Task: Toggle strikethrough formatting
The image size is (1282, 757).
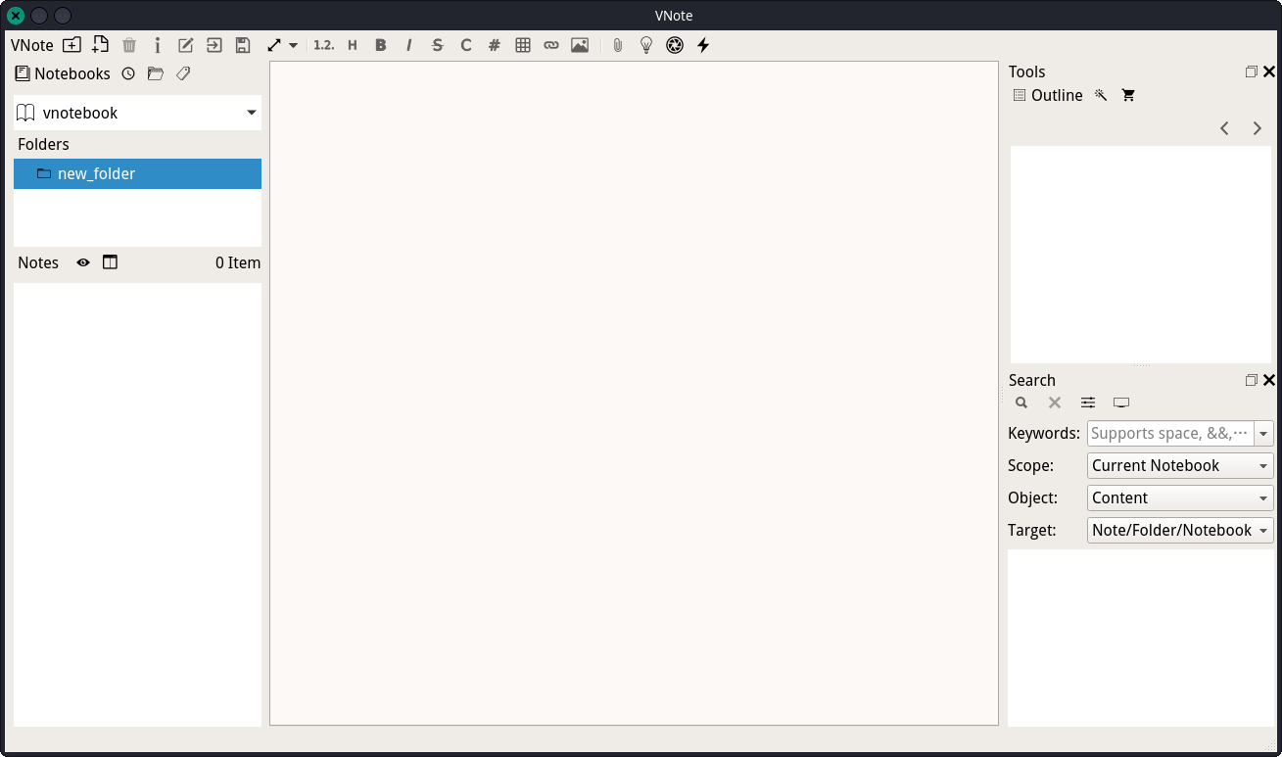Action: click(438, 45)
